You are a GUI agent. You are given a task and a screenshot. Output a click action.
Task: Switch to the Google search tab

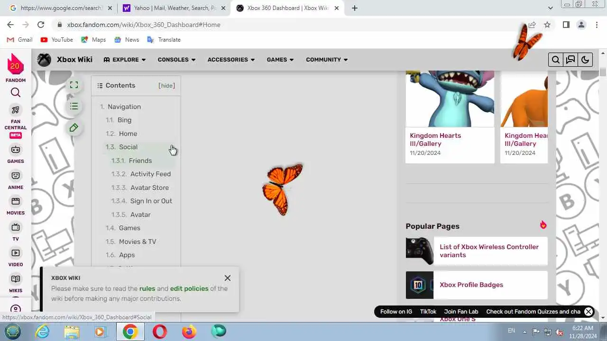pos(60,8)
